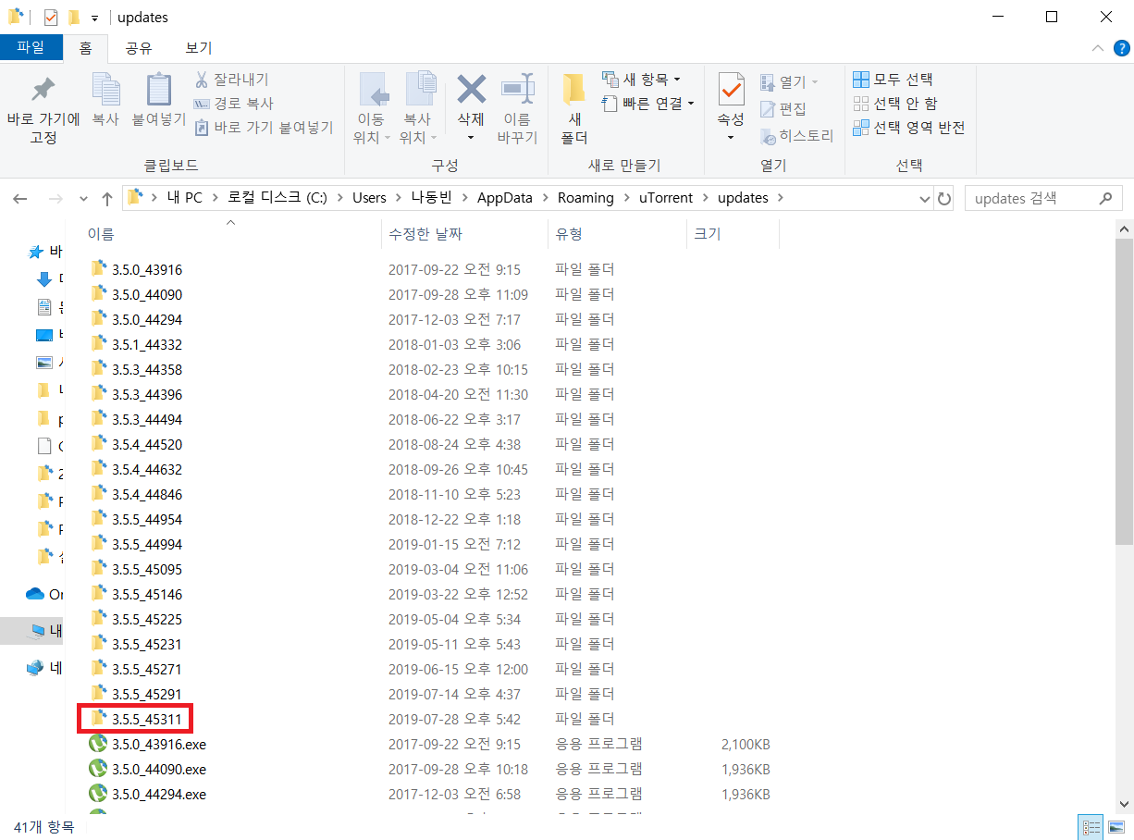Pin to Quick access with 바로 가기에 고정
The image size is (1134, 840).
pos(43,109)
